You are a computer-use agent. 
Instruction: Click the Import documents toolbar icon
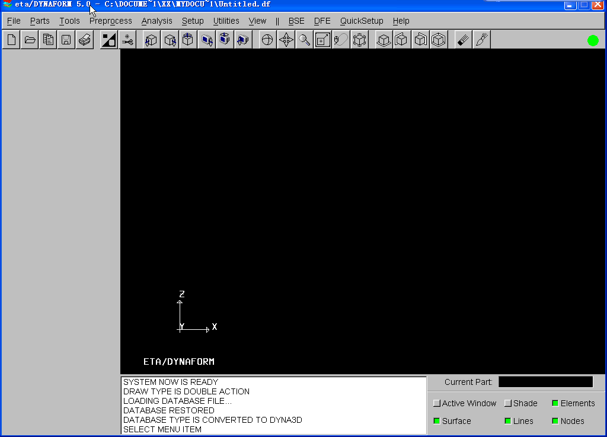(x=48, y=40)
